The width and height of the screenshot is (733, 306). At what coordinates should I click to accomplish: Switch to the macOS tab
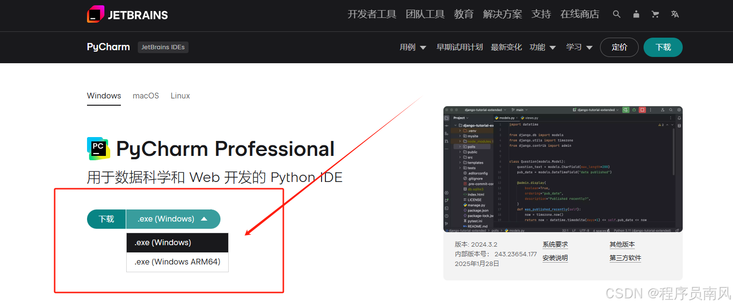pos(146,96)
